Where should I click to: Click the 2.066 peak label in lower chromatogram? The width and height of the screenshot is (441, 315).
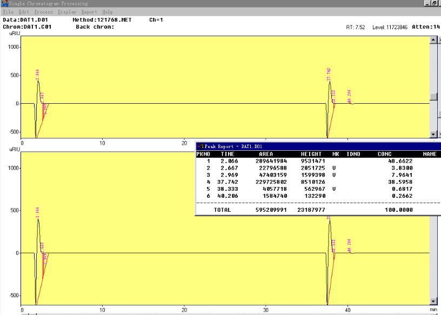(x=38, y=212)
